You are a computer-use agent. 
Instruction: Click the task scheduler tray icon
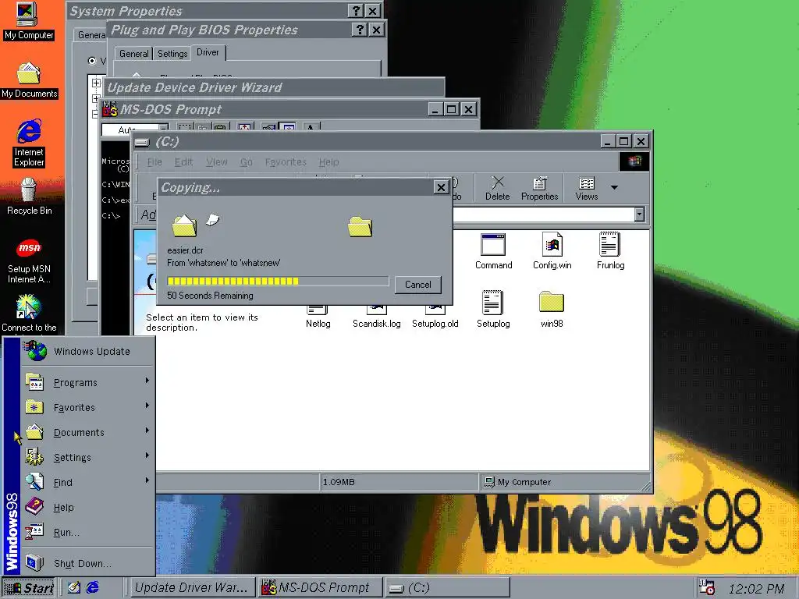[707, 587]
